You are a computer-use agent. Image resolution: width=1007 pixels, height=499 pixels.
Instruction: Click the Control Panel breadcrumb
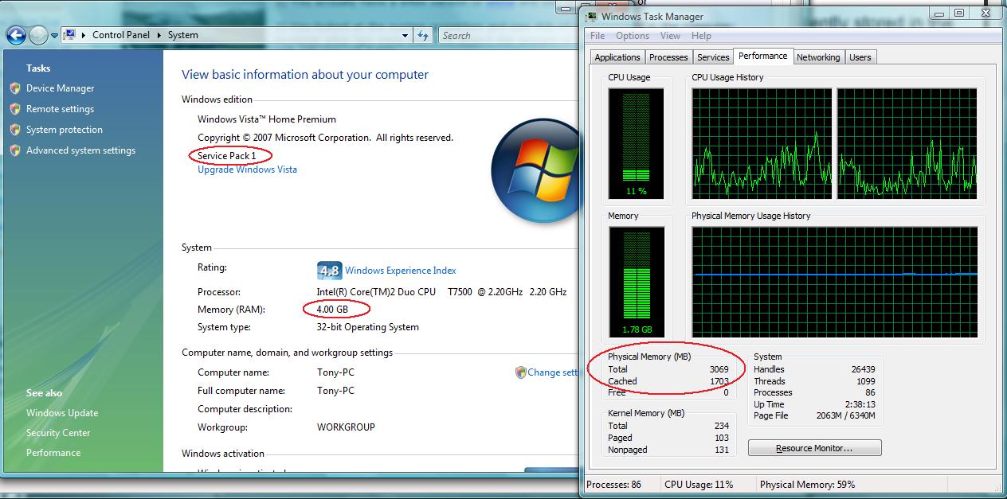click(x=121, y=35)
